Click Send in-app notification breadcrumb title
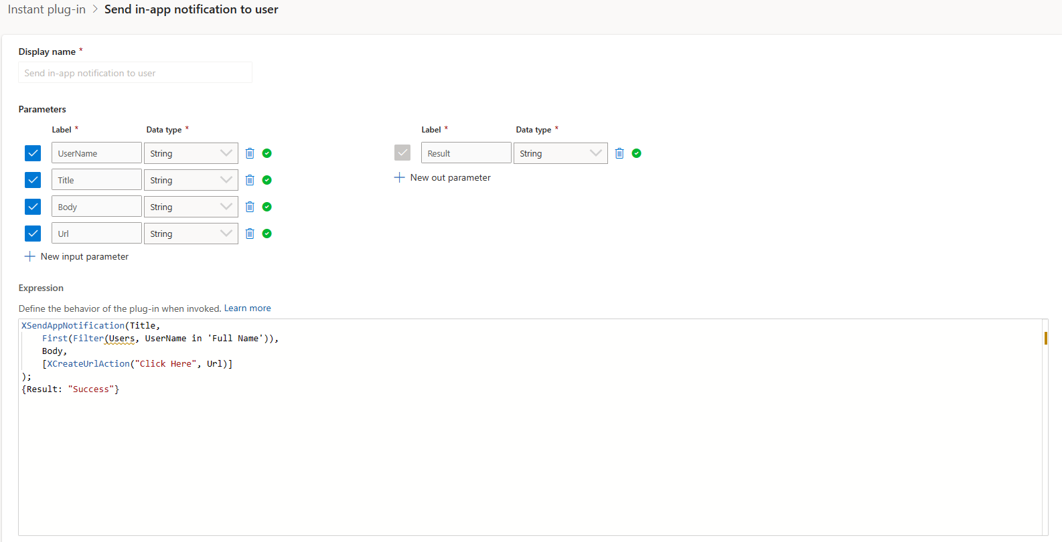The height and width of the screenshot is (542, 1062). (191, 9)
